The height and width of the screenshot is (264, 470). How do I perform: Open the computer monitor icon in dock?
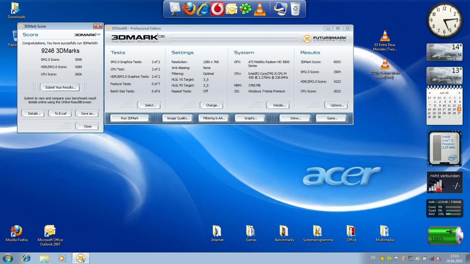coord(281,9)
